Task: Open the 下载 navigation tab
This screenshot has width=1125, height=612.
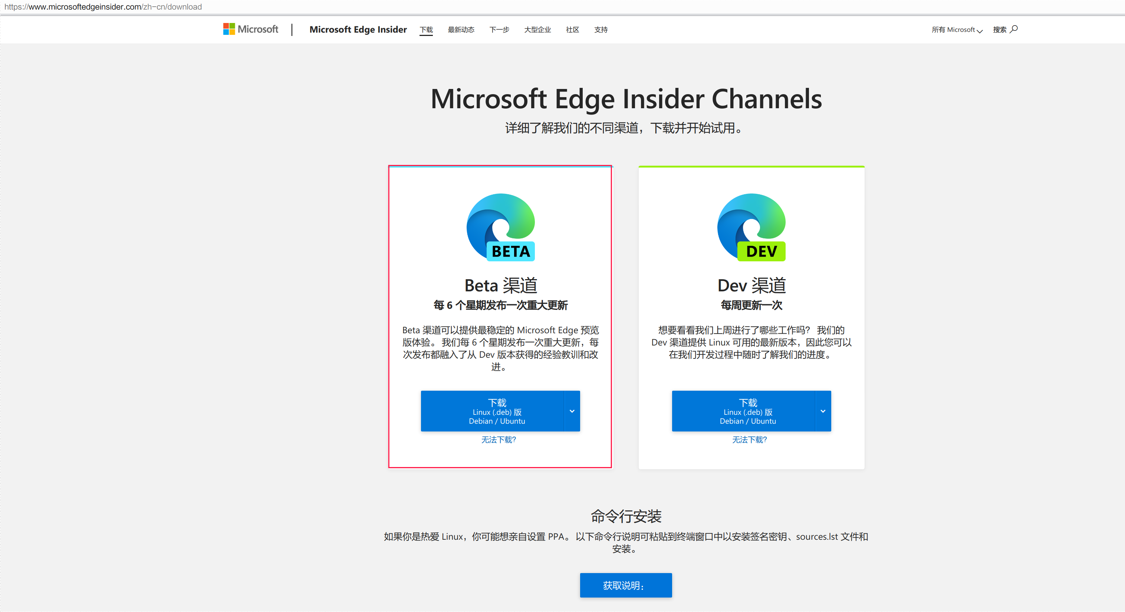Action: tap(426, 30)
